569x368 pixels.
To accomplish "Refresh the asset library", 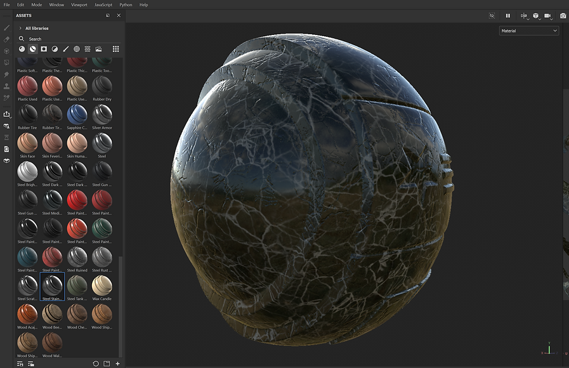I will pyautogui.click(x=96, y=364).
